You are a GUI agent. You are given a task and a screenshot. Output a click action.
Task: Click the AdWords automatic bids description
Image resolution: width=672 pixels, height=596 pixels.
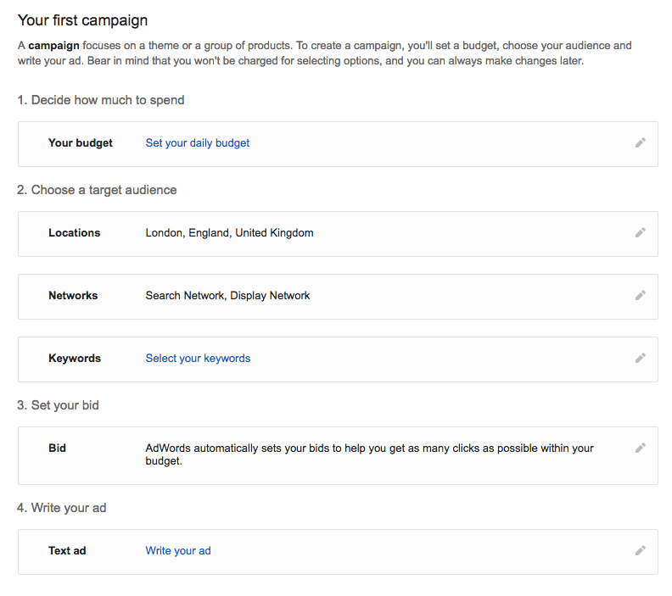point(369,454)
